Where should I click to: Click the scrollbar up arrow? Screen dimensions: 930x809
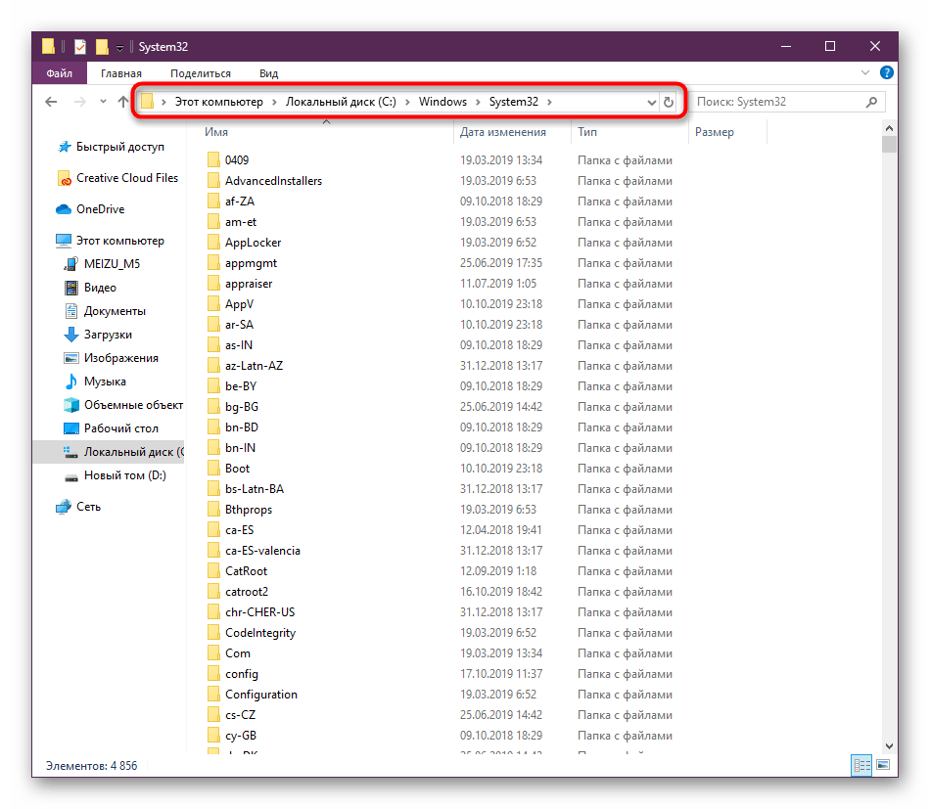pos(889,128)
